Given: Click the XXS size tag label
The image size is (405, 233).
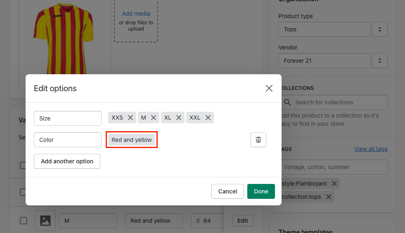Looking at the screenshot, I should pyautogui.click(x=117, y=118).
